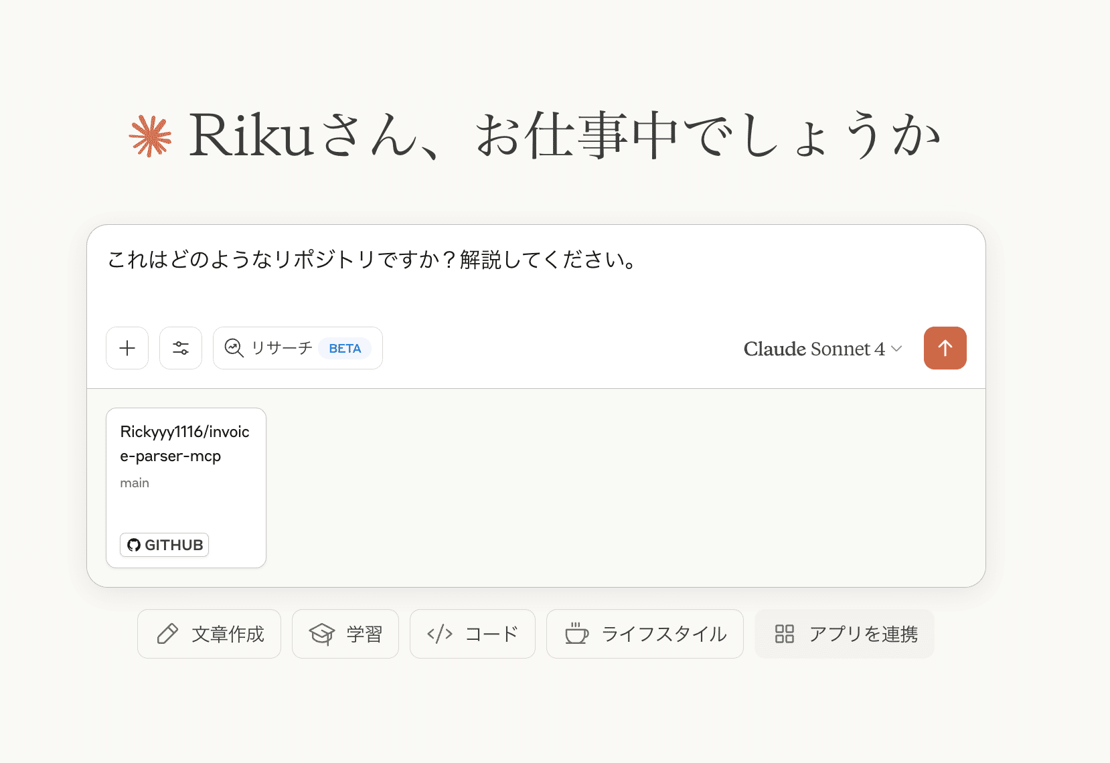Click the pencil icon for 文章作成
The image size is (1110, 763).
(167, 634)
